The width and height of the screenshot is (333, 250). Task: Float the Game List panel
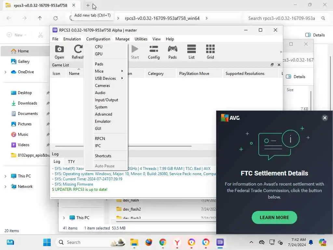tap(272, 65)
